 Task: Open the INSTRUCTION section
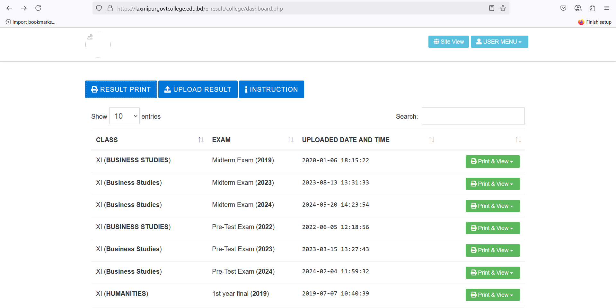271,90
